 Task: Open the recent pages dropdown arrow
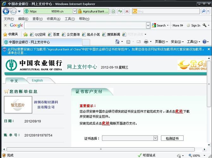(19, 11)
